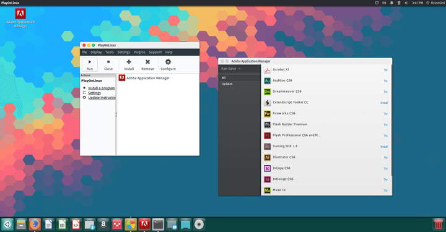The height and width of the screenshot is (232, 446).
Task: Click the InCopy CS6 icon
Action: pos(267,168)
